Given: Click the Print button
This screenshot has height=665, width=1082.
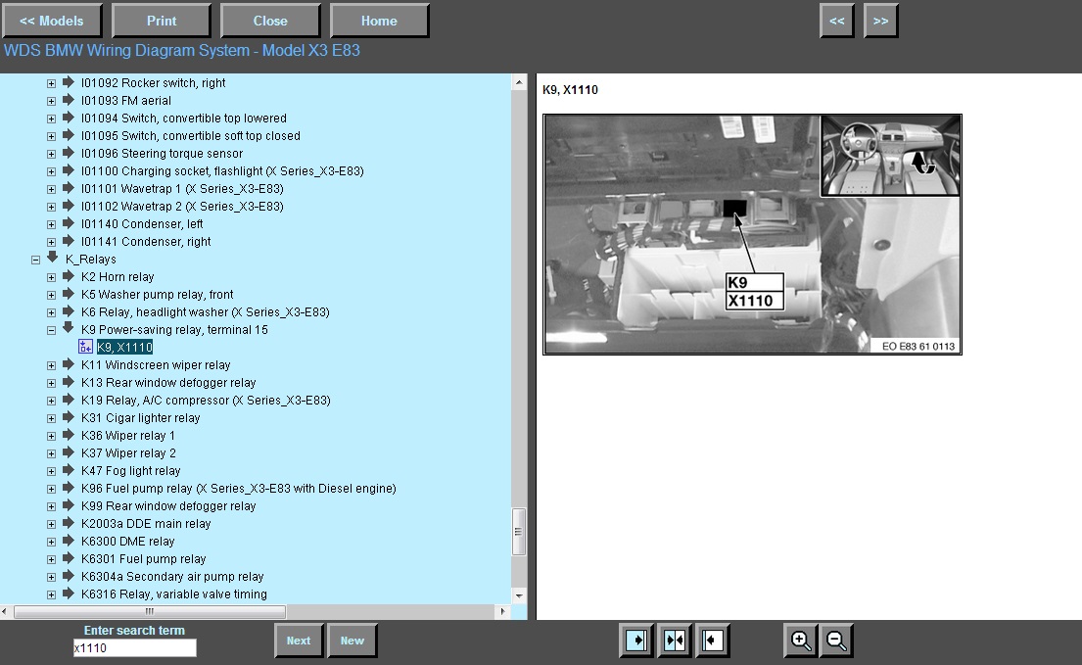Looking at the screenshot, I should [x=162, y=21].
